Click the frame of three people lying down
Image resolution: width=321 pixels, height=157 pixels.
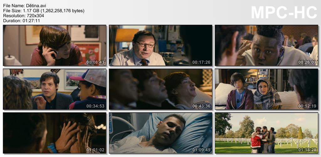point(160,89)
